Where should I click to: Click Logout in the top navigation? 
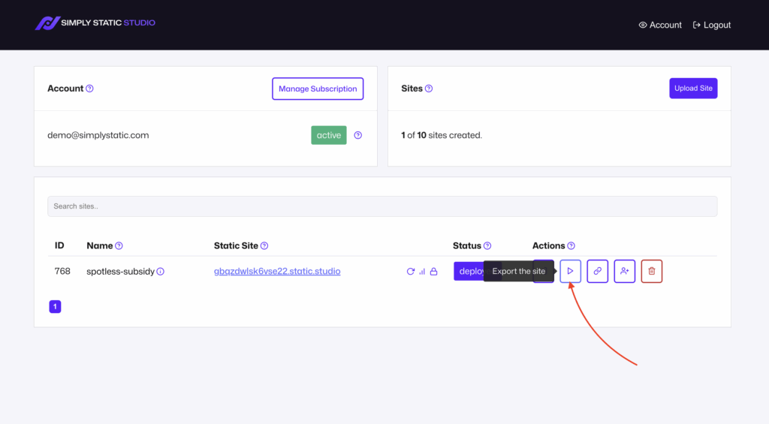pos(711,25)
